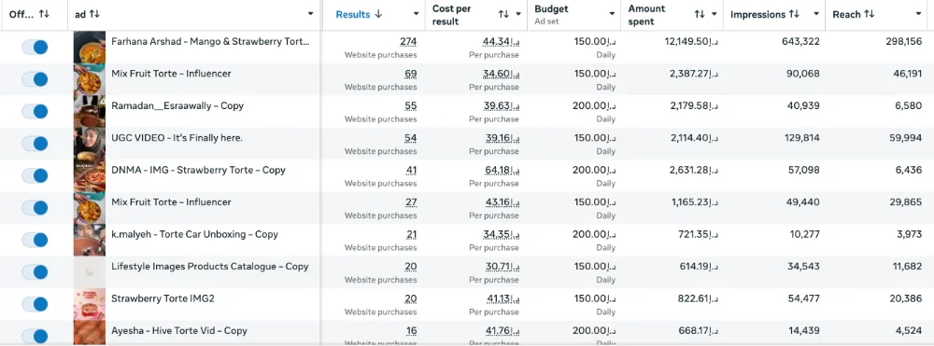Click impressions value 643,322
This screenshot has height=346, width=934.
click(800, 42)
